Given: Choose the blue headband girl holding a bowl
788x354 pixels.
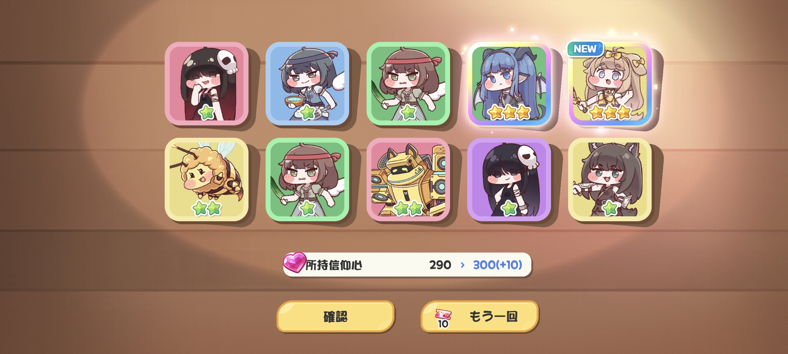Looking at the screenshot, I should [308, 83].
